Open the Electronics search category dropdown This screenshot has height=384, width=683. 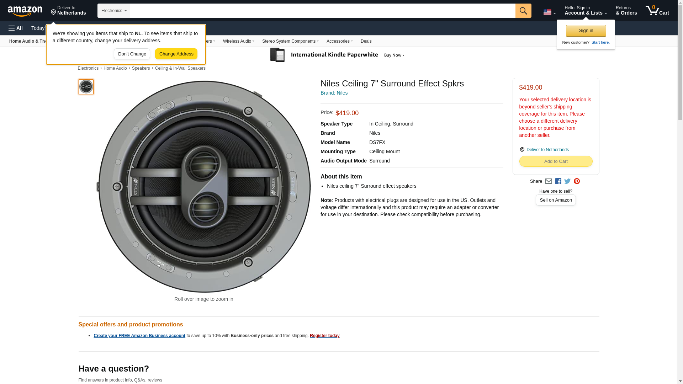point(114,11)
